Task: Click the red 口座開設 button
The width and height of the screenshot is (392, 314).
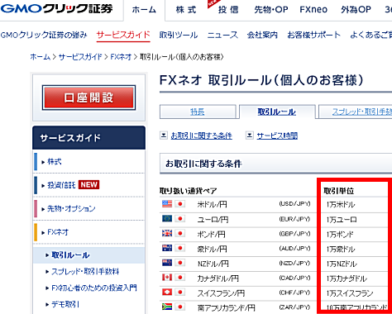Action: tap(88, 98)
